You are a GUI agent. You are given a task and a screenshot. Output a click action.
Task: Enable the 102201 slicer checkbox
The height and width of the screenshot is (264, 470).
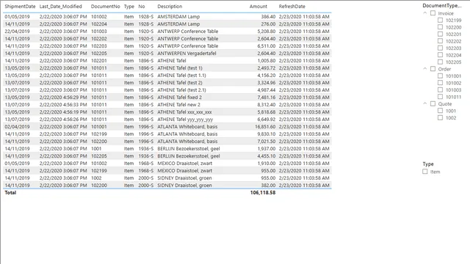(440, 34)
